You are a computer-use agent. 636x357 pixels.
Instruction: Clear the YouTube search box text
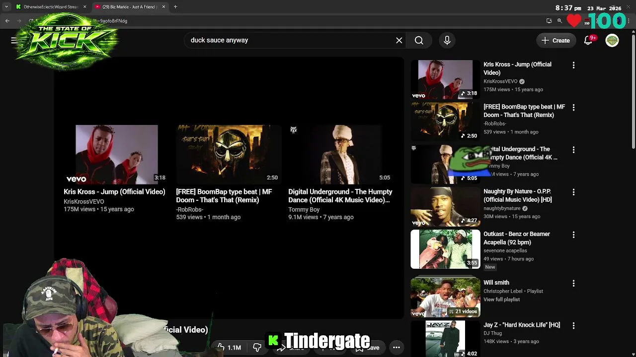pyautogui.click(x=399, y=40)
